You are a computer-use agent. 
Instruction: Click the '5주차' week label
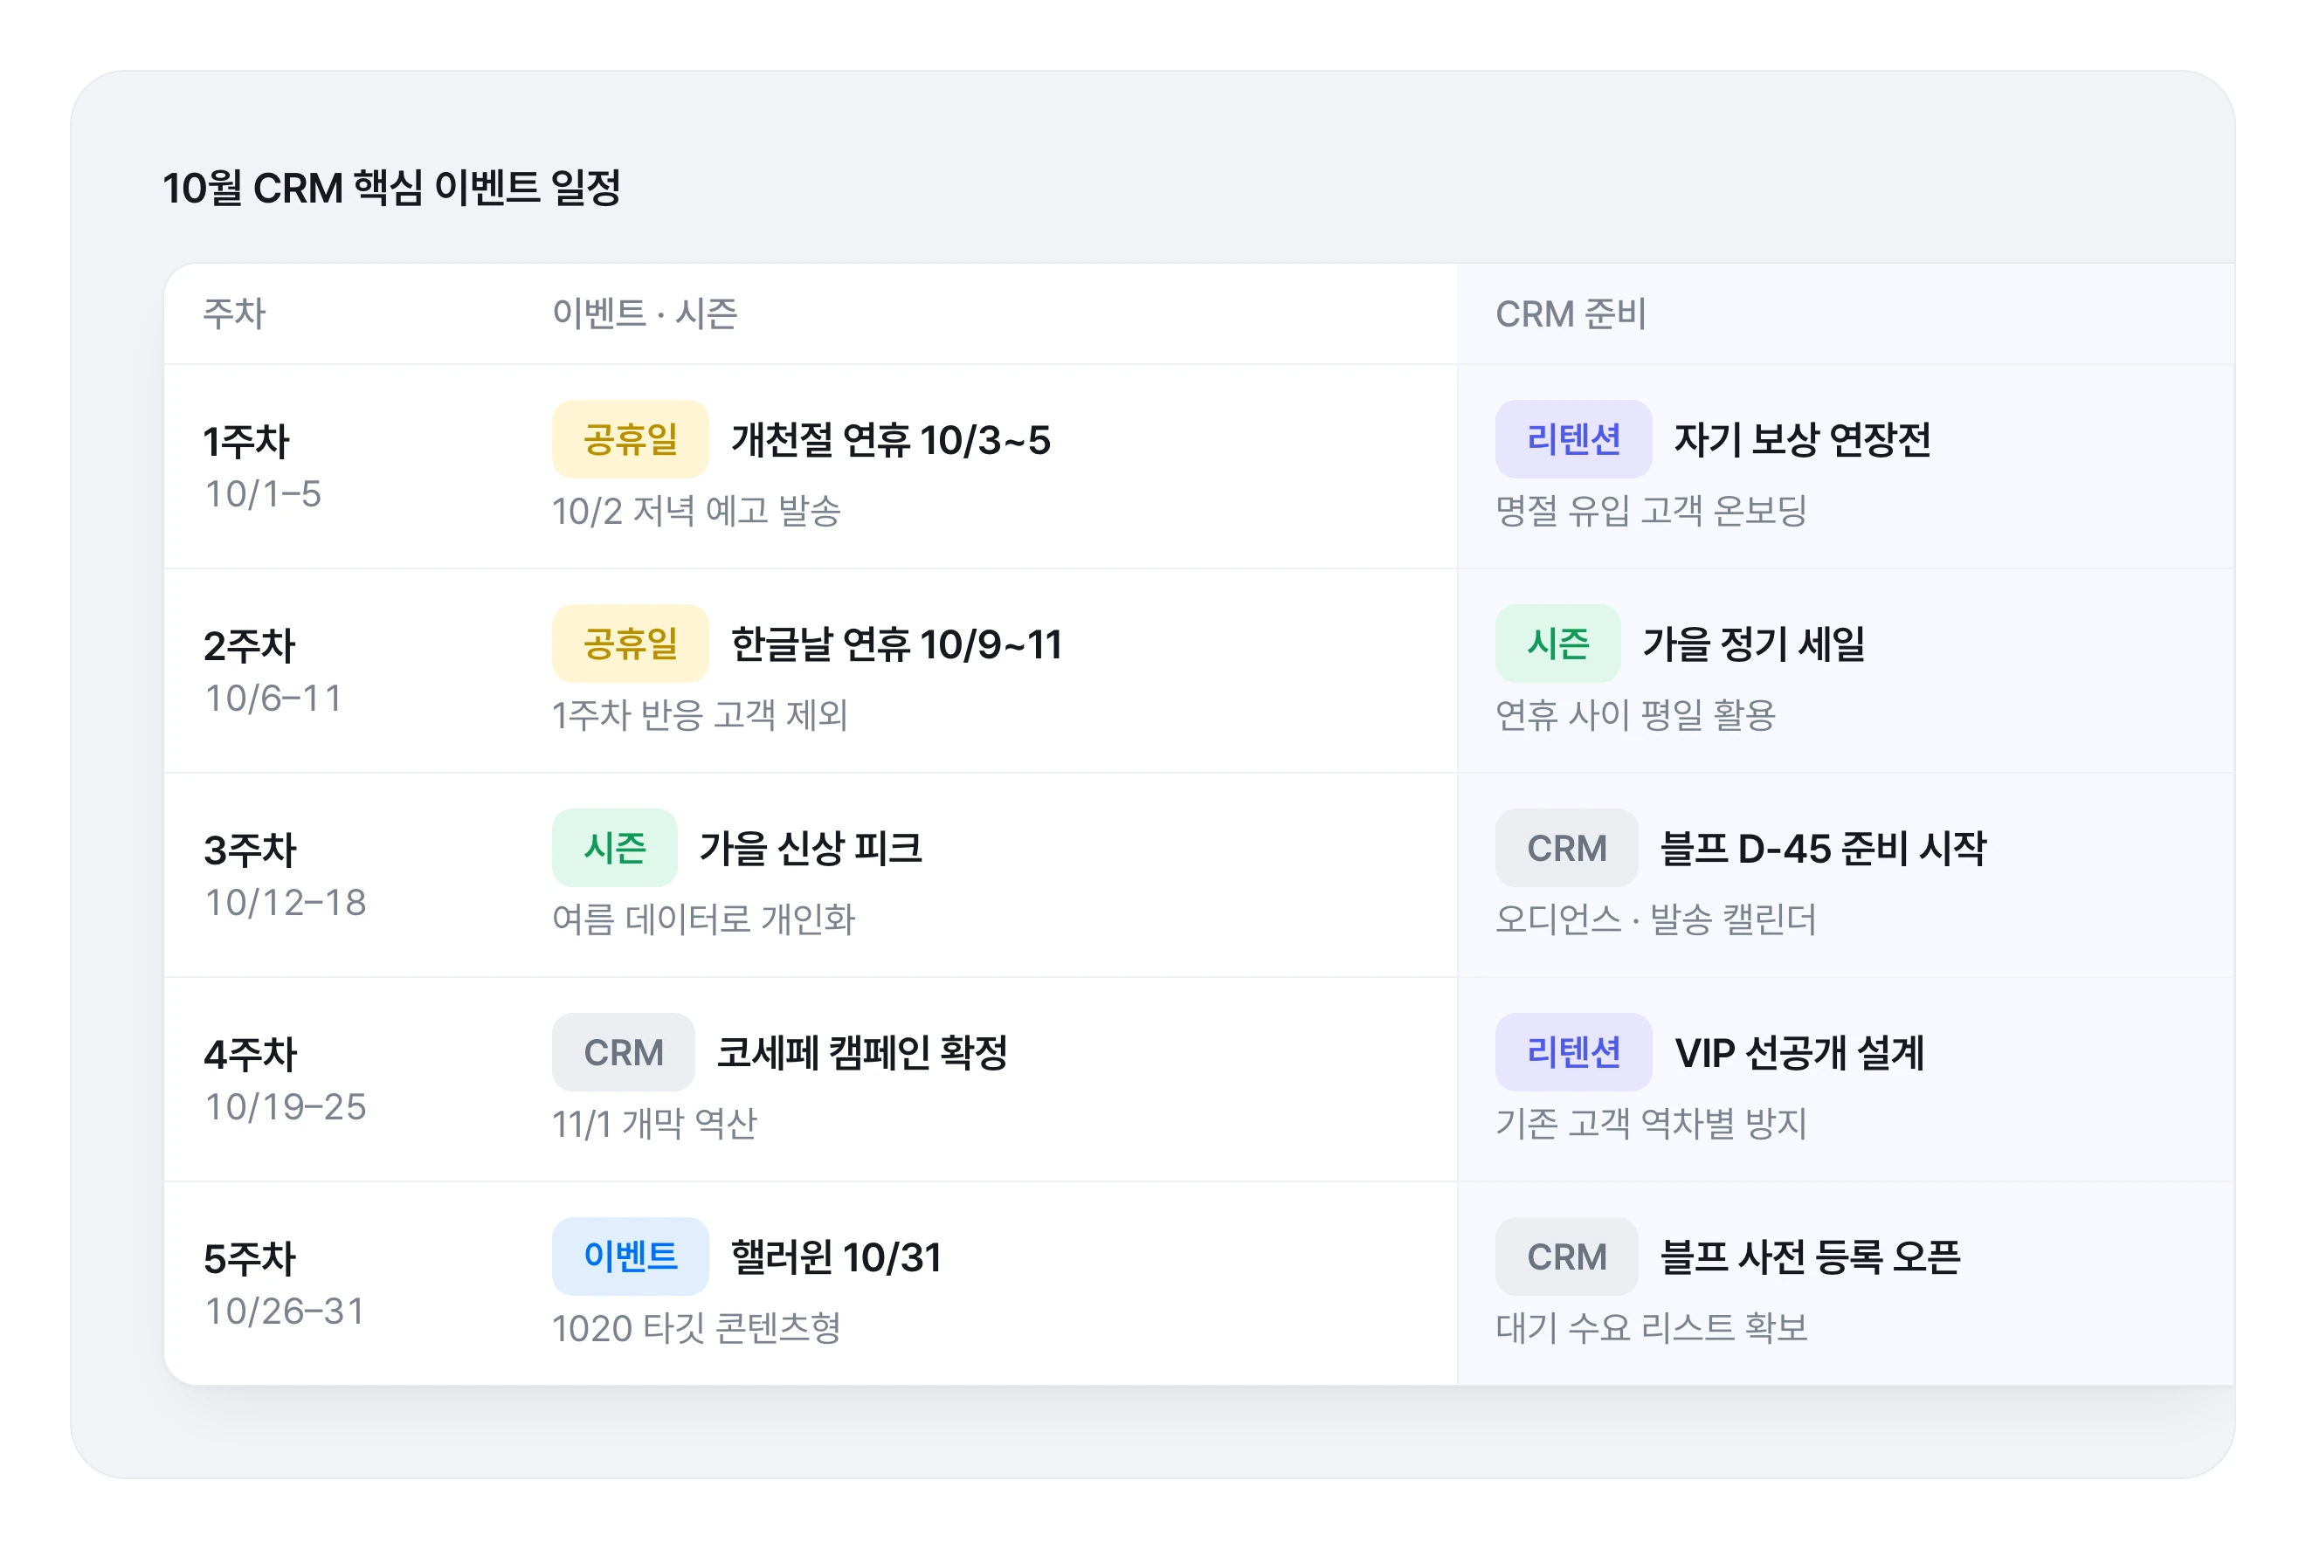click(249, 1258)
